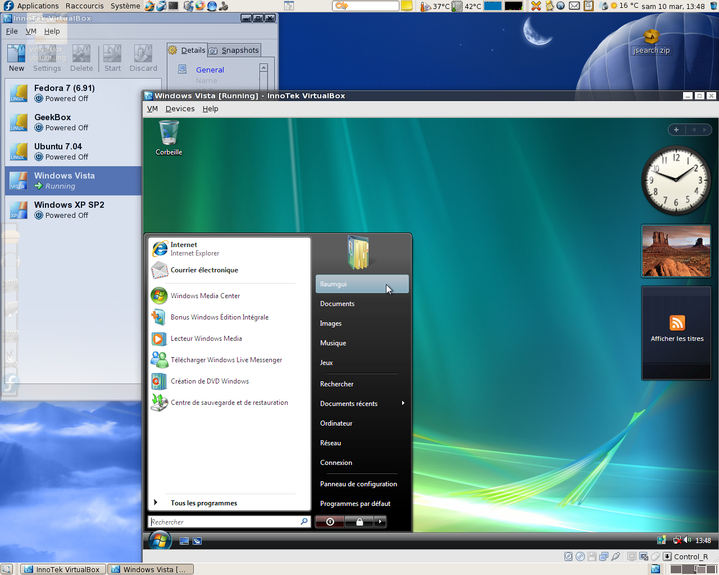Image resolution: width=719 pixels, height=575 pixels.
Task: Click the hard disk status icon
Action: [x=568, y=556]
